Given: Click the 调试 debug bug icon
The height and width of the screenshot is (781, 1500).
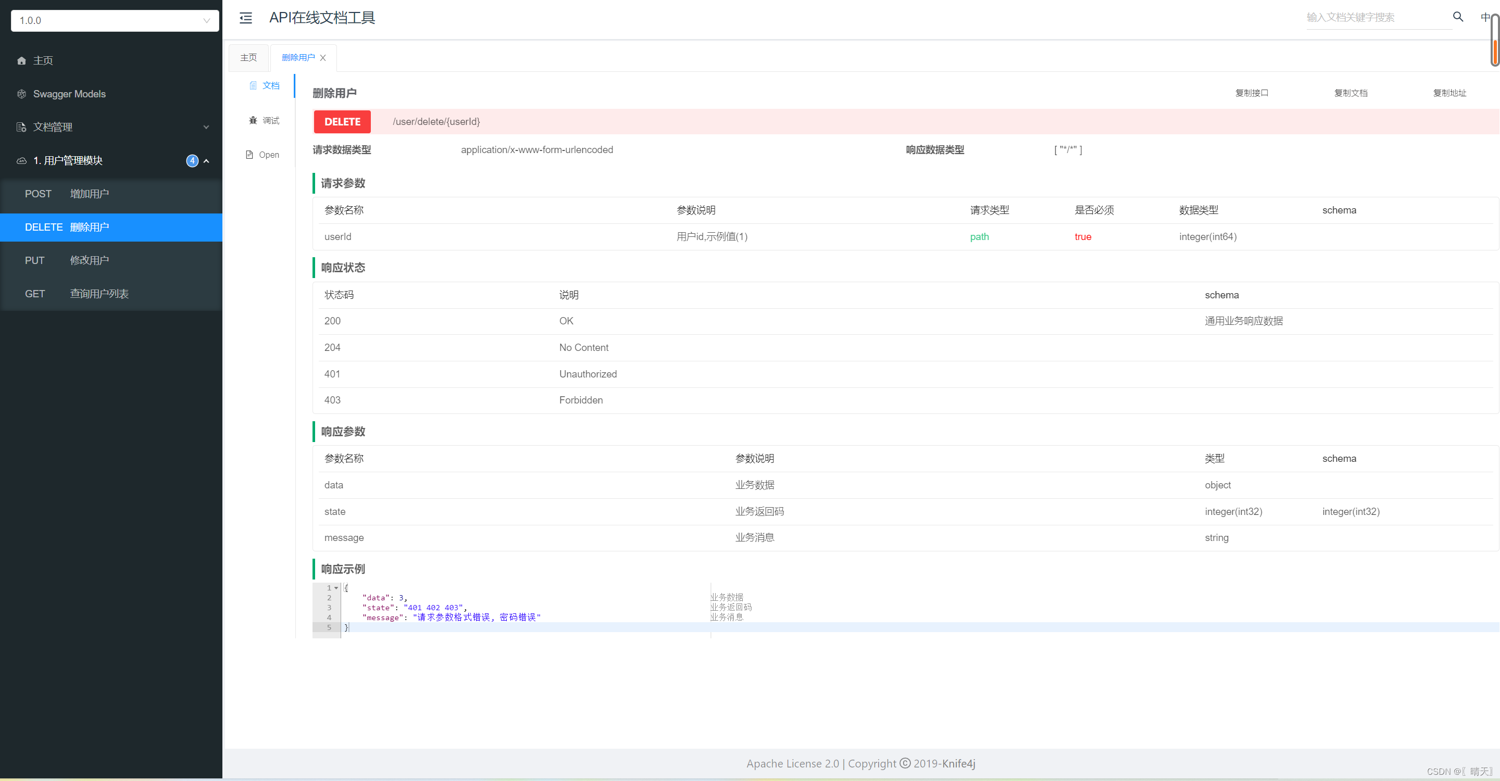Looking at the screenshot, I should pos(253,120).
